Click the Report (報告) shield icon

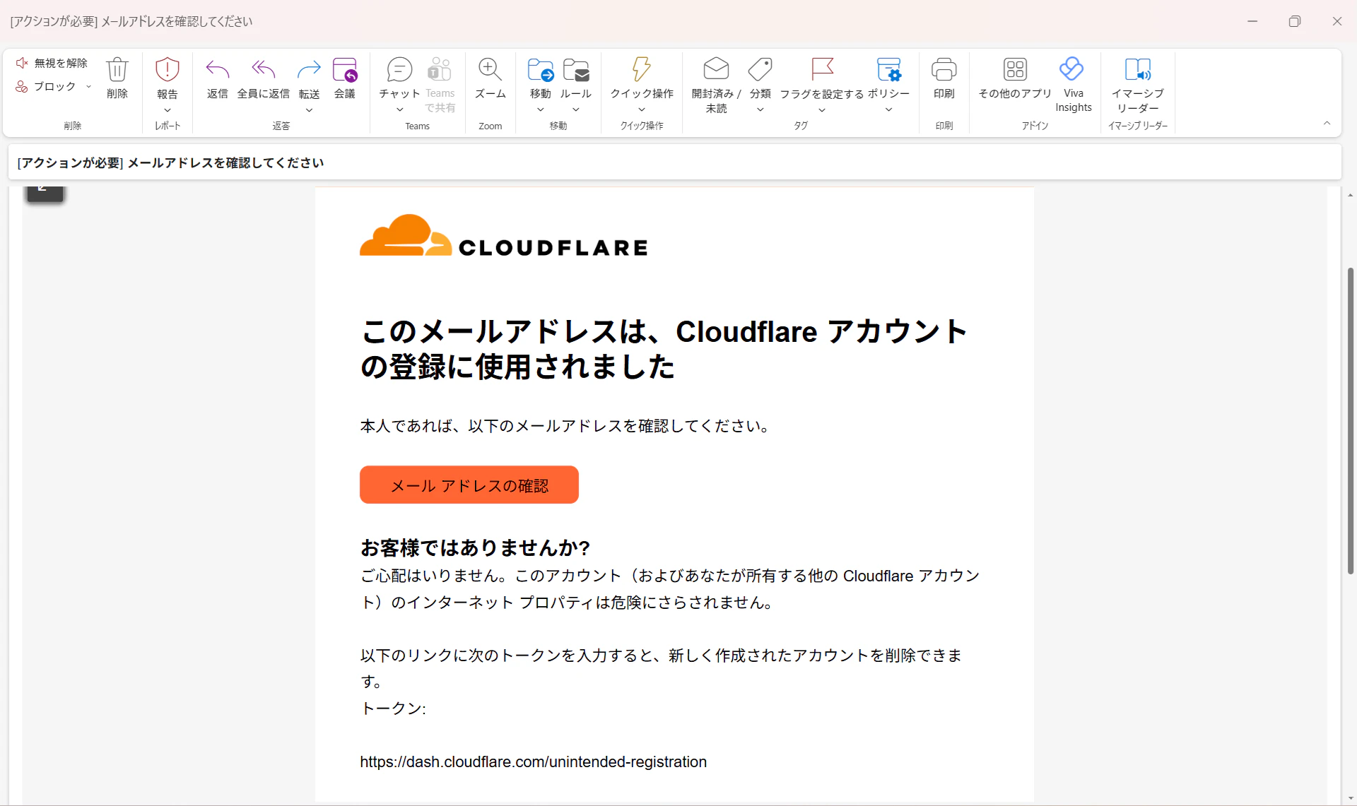pos(168,69)
